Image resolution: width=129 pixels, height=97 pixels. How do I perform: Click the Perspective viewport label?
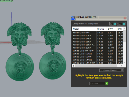coord(5,1)
